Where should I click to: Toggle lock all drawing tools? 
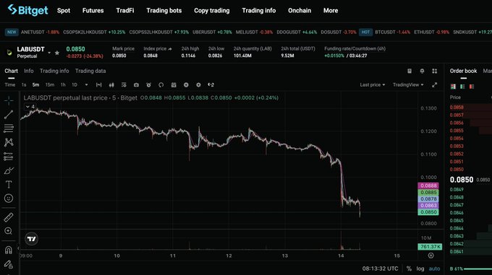pos(9,264)
